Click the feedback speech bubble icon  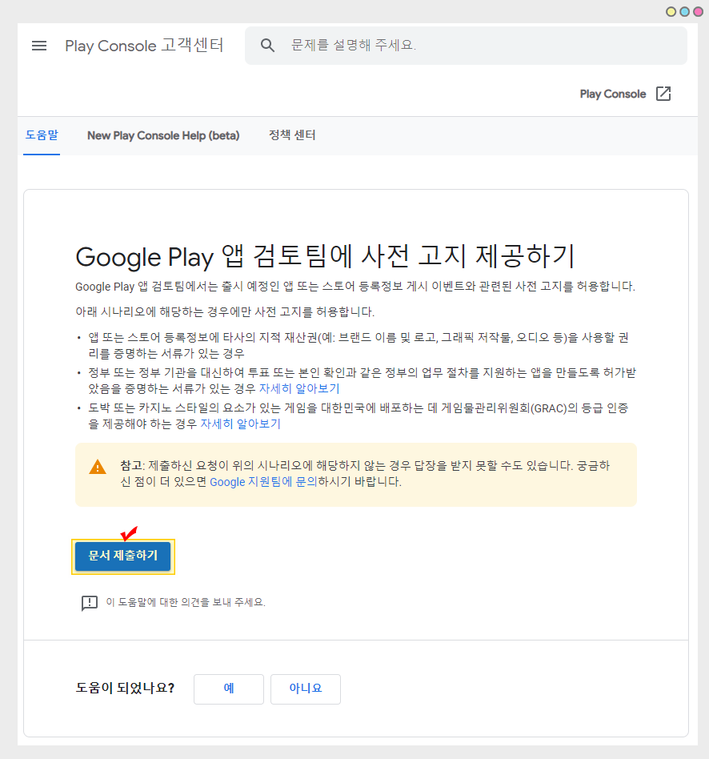tap(90, 603)
